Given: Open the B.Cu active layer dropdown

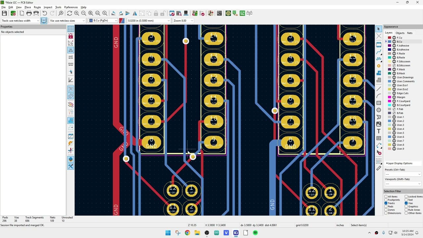Looking at the screenshot, I should [x=103, y=20].
